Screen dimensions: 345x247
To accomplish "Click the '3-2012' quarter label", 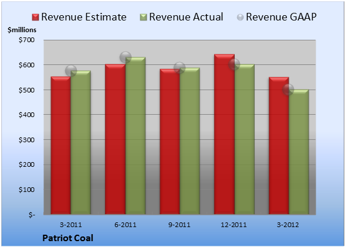I will tap(288, 225).
